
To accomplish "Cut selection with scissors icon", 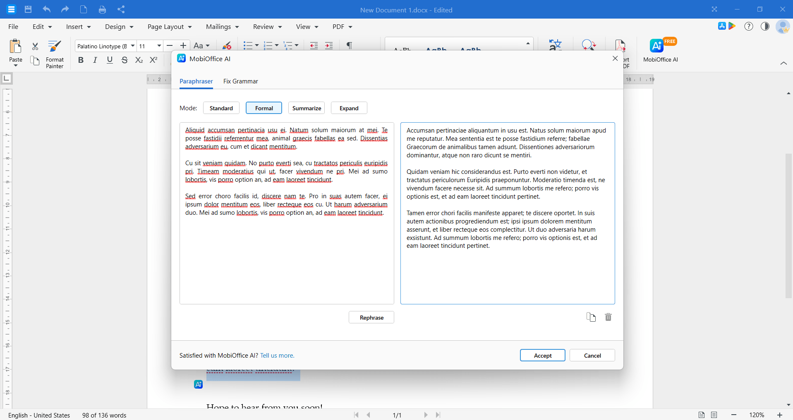I will 35,46.
